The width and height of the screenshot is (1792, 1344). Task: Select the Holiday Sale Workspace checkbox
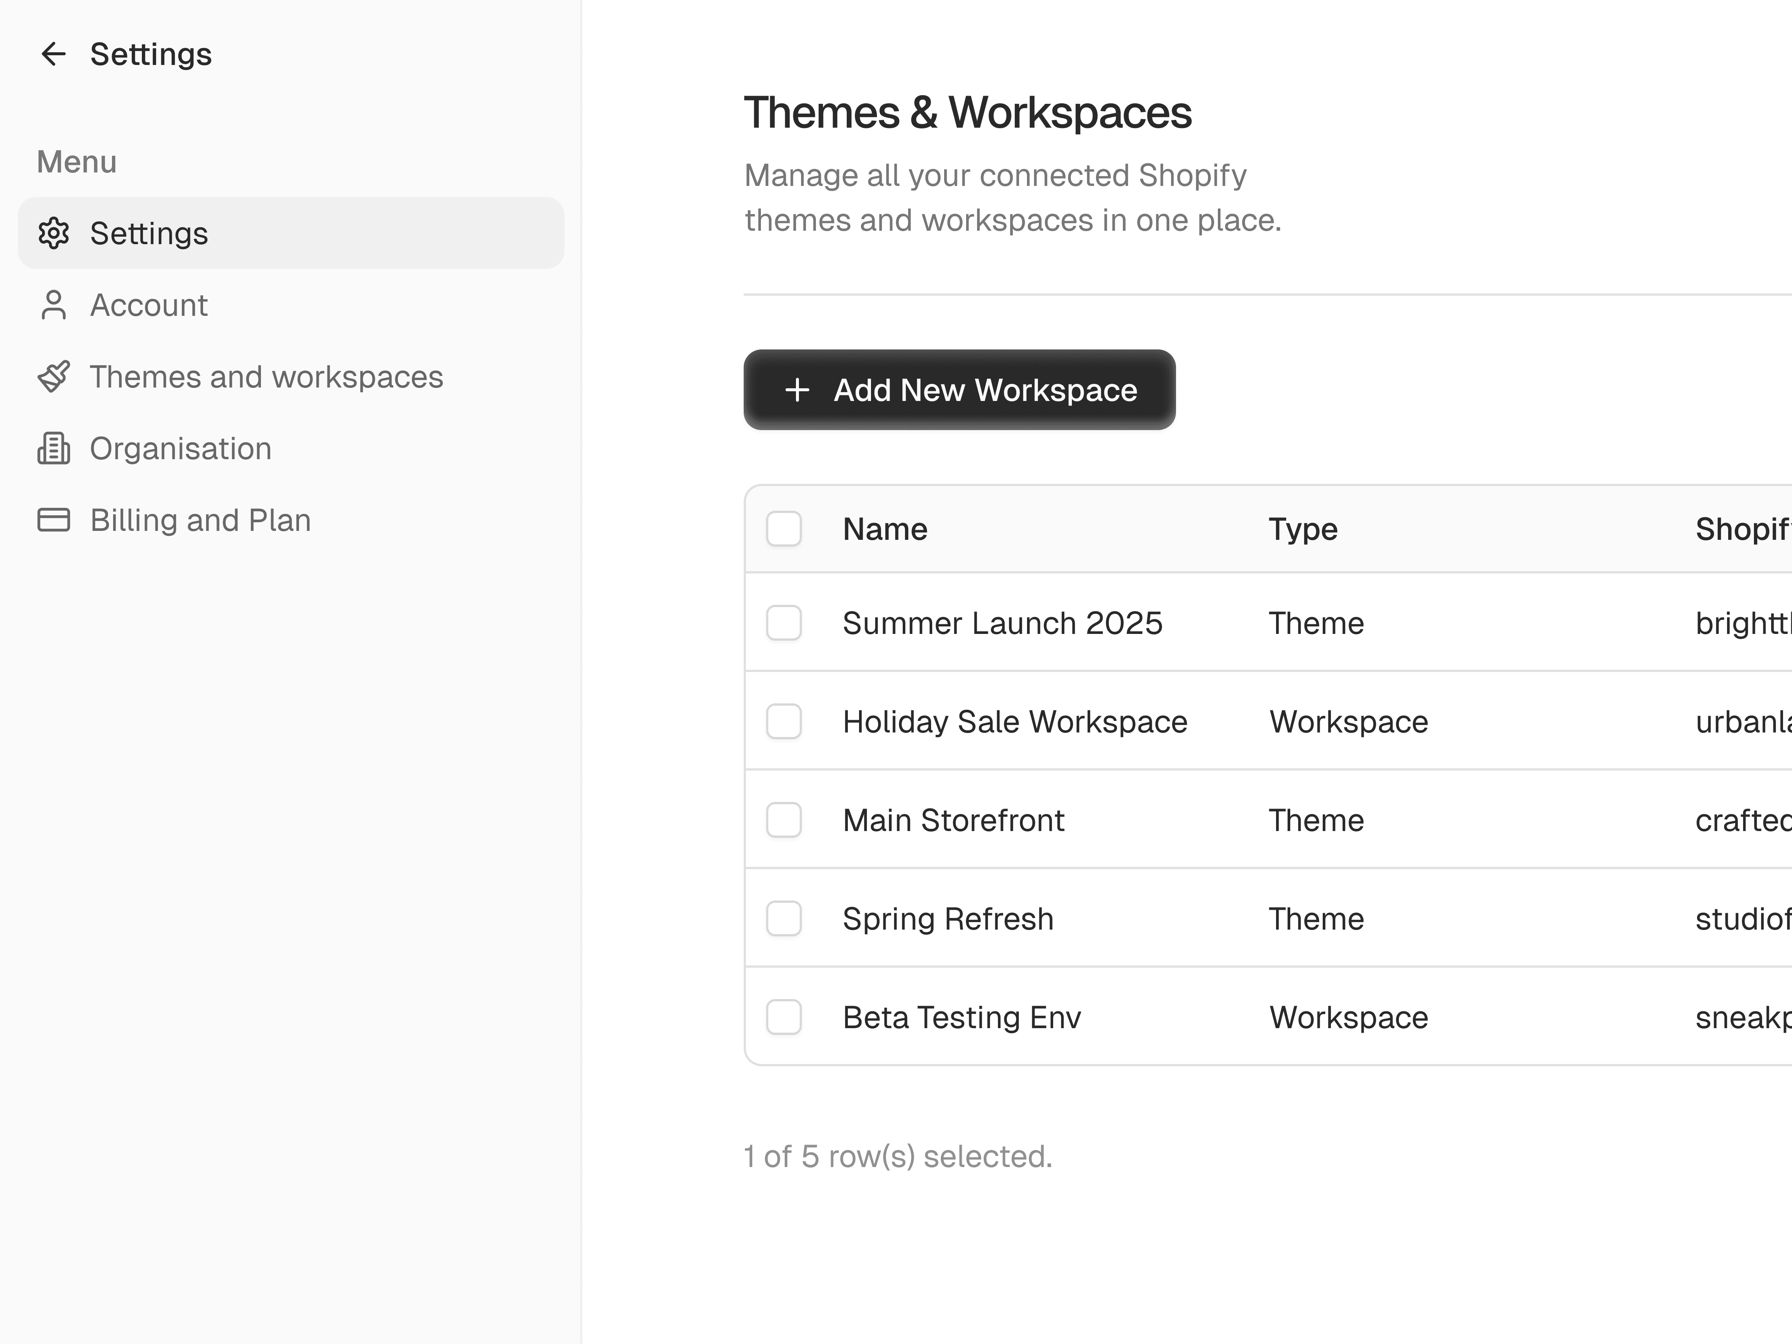(x=783, y=722)
